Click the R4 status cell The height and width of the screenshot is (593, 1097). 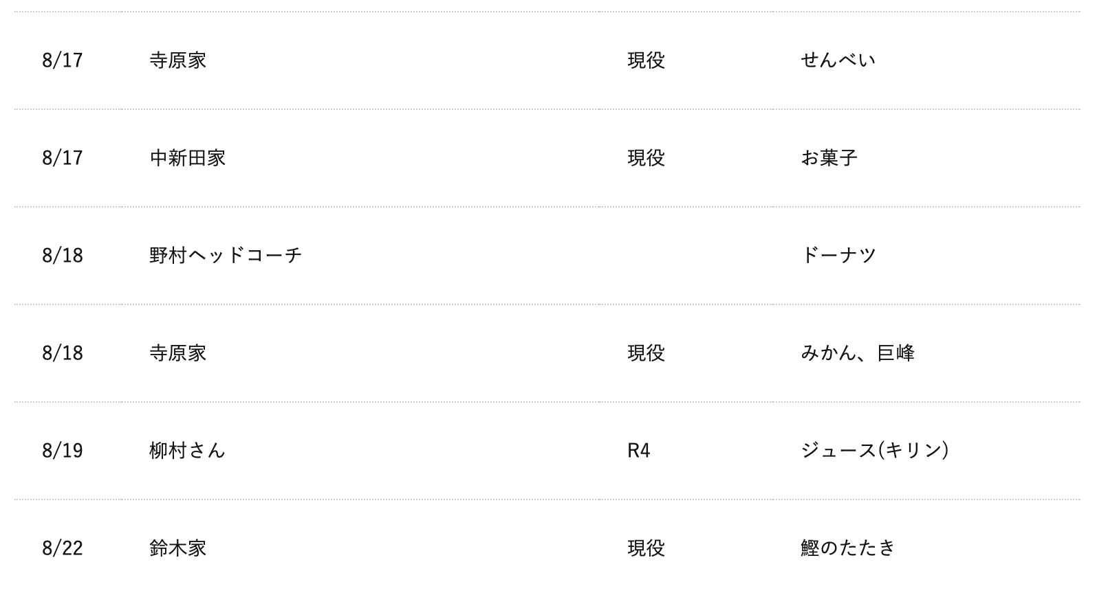[638, 451]
